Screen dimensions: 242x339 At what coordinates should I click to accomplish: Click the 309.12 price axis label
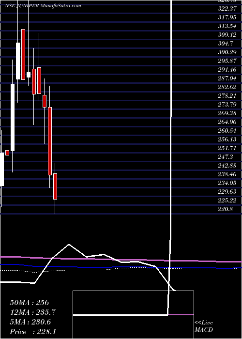(x=227, y=34)
